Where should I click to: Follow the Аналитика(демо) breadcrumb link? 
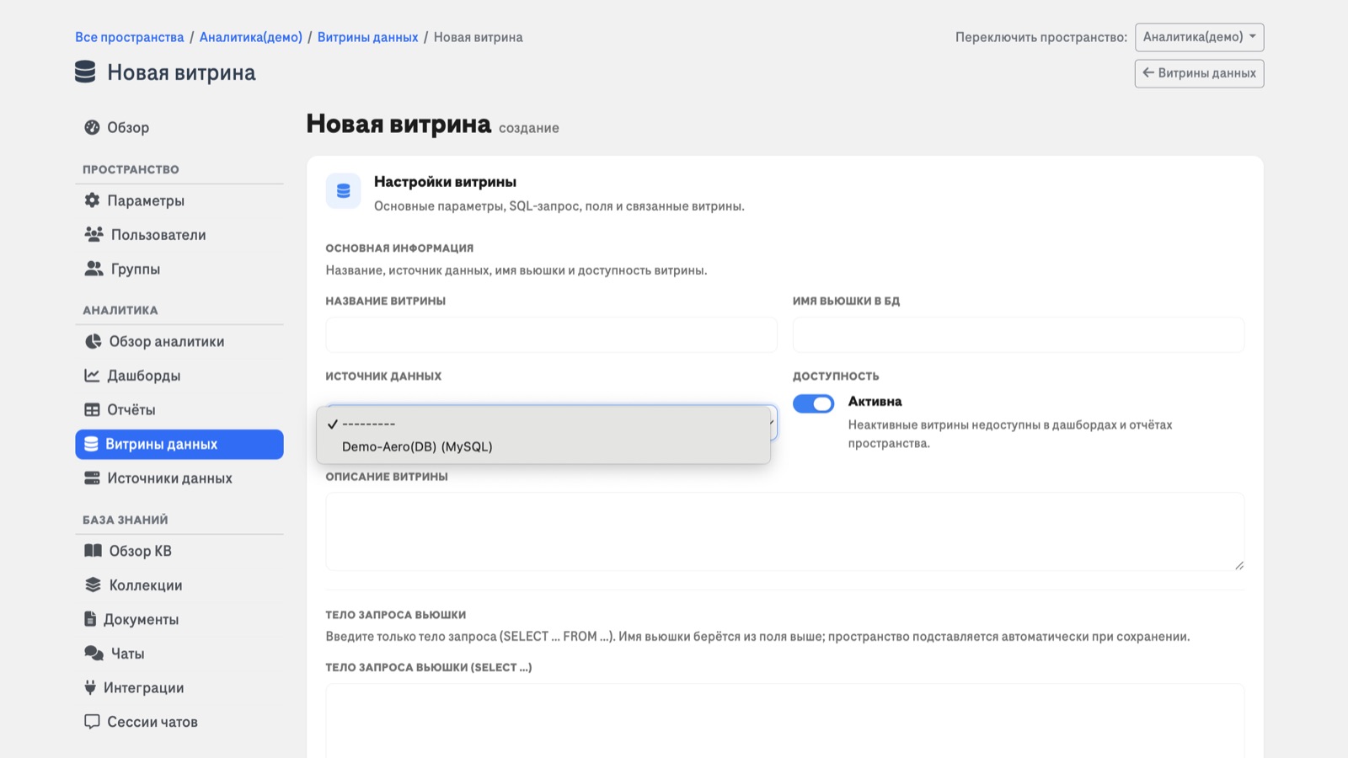(250, 37)
